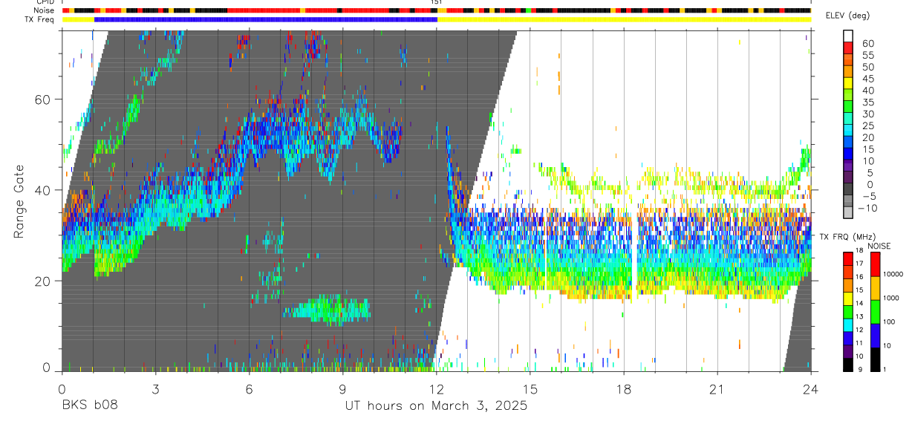Click the 151 CPID value above the Noise strip
The height and width of the screenshot is (421, 912).
tap(437, 2)
